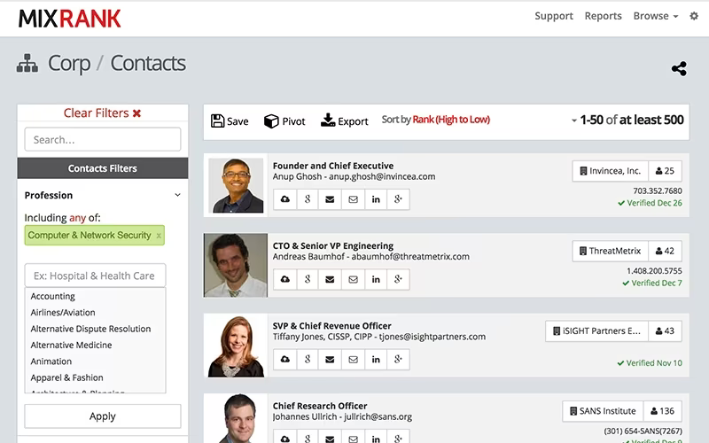Open LinkedIn icon for Andreas Baumhof
The height and width of the screenshot is (443, 709).
click(x=376, y=279)
